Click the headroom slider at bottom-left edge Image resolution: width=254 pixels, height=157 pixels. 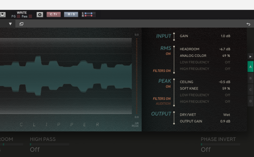(x=12, y=144)
